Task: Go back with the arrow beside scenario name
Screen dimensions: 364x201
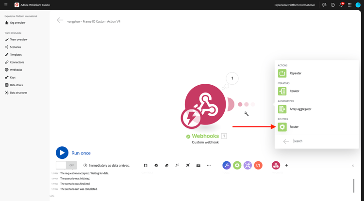Action: [x=60, y=20]
